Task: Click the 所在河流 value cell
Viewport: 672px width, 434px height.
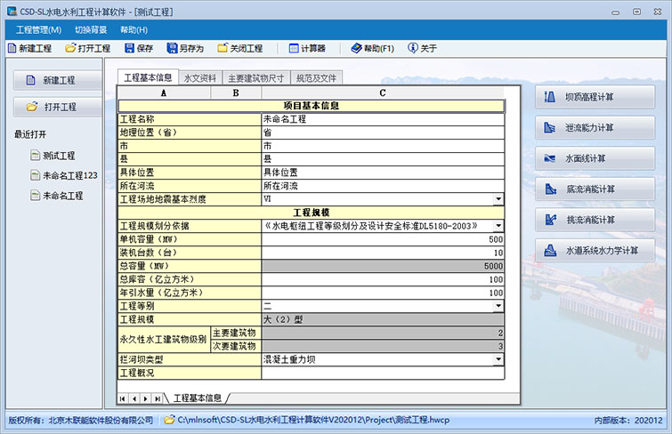Action: [x=383, y=186]
